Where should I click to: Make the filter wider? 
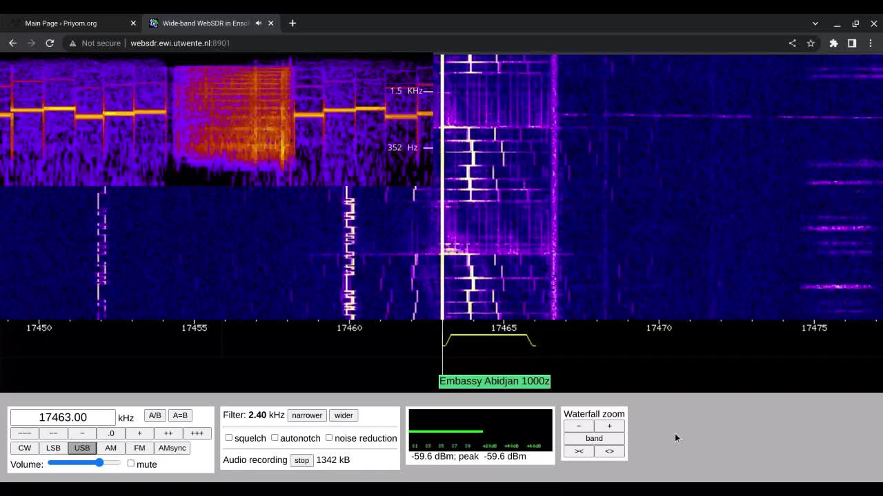coord(344,415)
